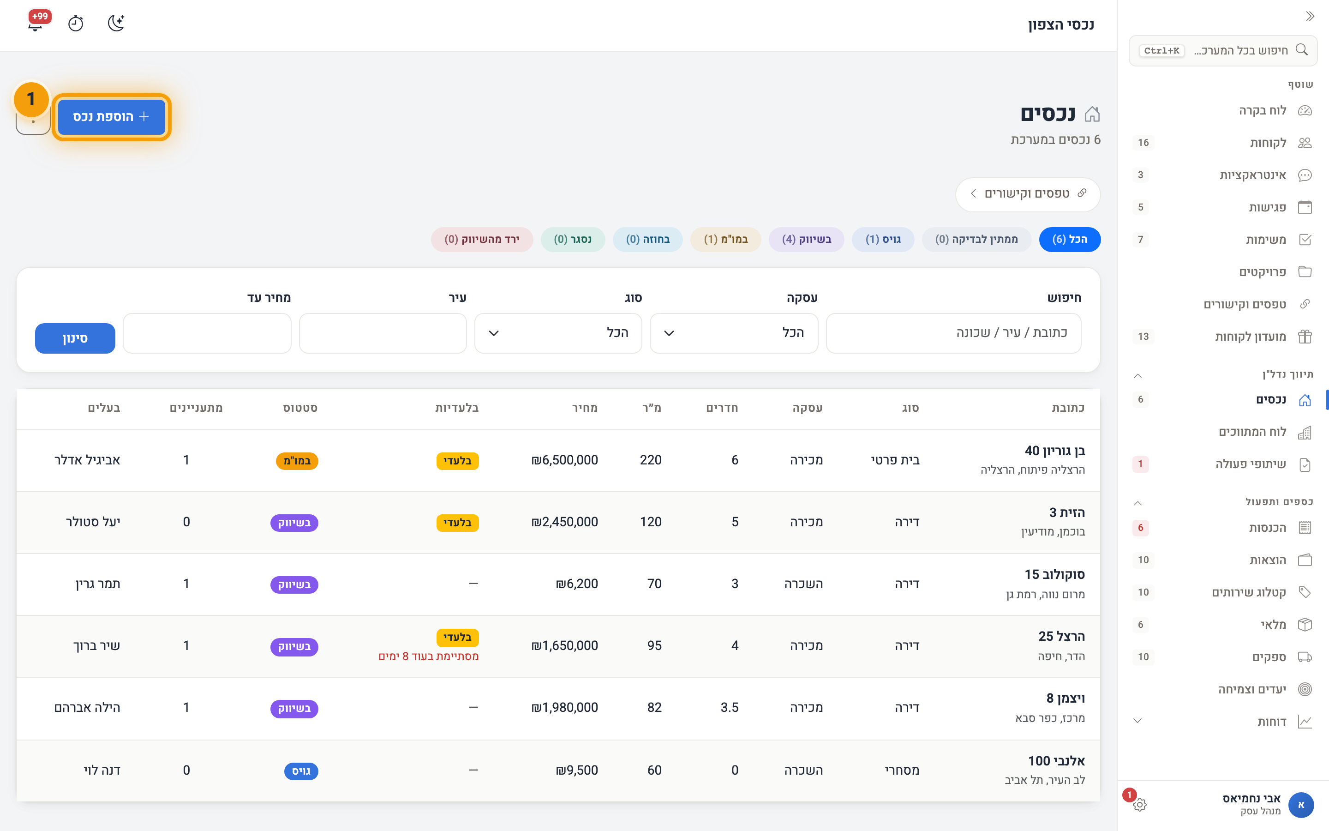Viewport: 1329px width, 831px height.
Task: Filter by ירד מהשיווק (0) tab
Action: click(482, 240)
